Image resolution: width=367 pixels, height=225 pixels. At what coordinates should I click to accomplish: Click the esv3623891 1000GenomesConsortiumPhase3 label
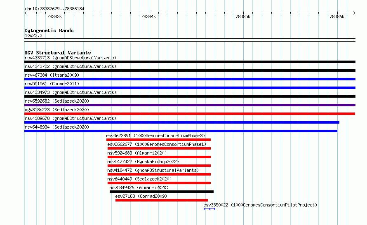[x=155, y=136]
